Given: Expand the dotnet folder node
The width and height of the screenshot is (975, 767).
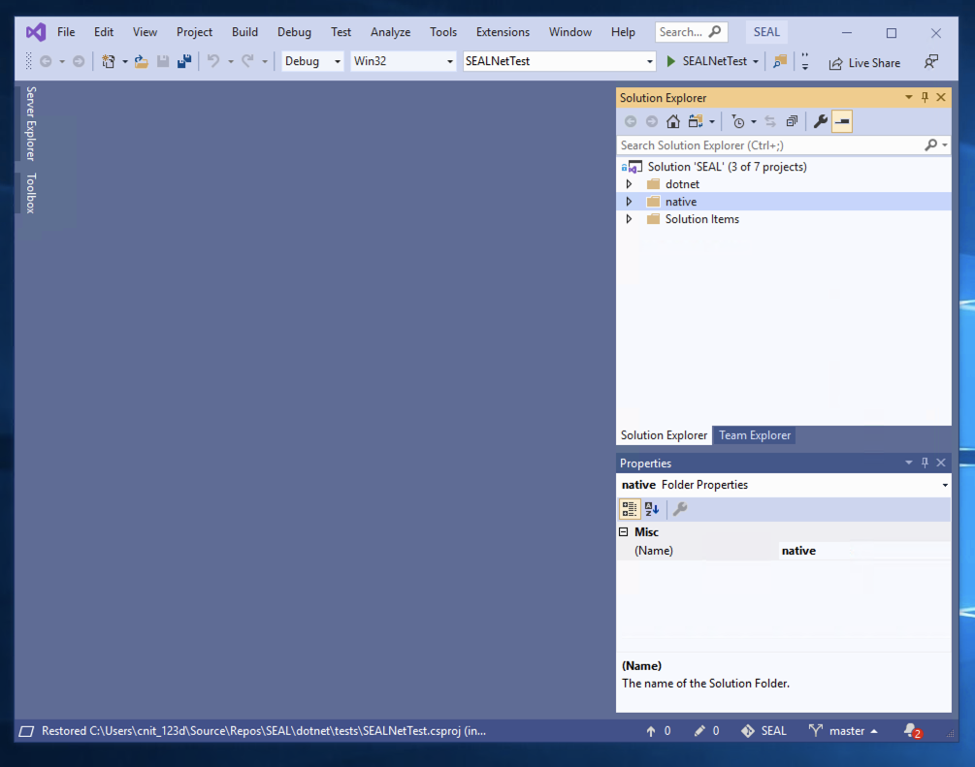Looking at the screenshot, I should click(629, 184).
